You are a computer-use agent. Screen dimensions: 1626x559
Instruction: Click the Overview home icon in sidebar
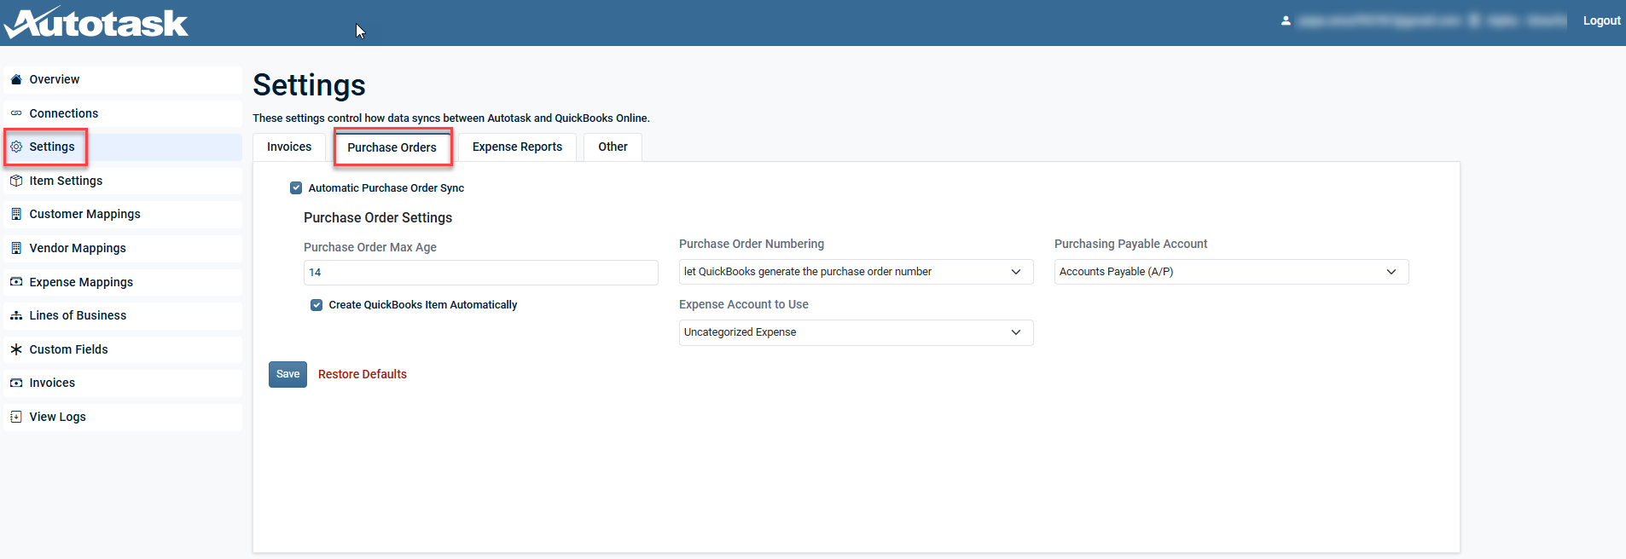16,79
